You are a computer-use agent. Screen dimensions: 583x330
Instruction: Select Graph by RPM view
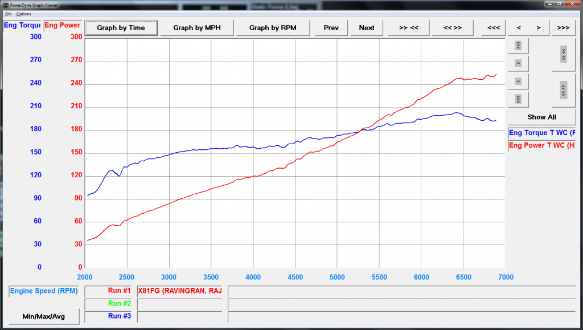(x=273, y=27)
